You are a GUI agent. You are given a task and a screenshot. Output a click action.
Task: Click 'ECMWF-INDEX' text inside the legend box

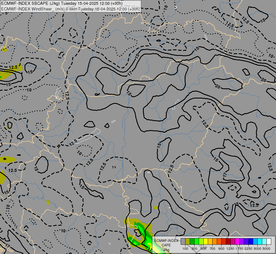tap(166, 241)
